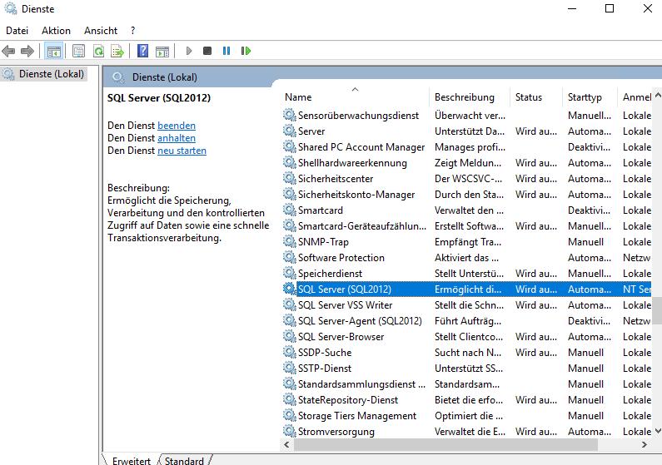Click gear icon of SQL Server (SQL2012) row
Image resolution: width=662 pixels, height=465 pixels.
pyautogui.click(x=289, y=289)
